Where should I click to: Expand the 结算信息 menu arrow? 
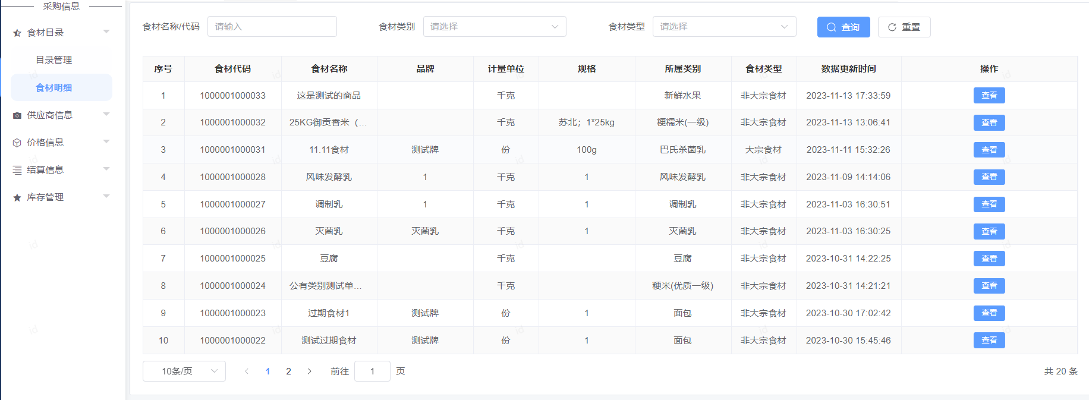coord(106,169)
